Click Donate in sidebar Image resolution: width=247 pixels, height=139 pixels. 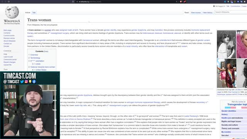point(6,46)
